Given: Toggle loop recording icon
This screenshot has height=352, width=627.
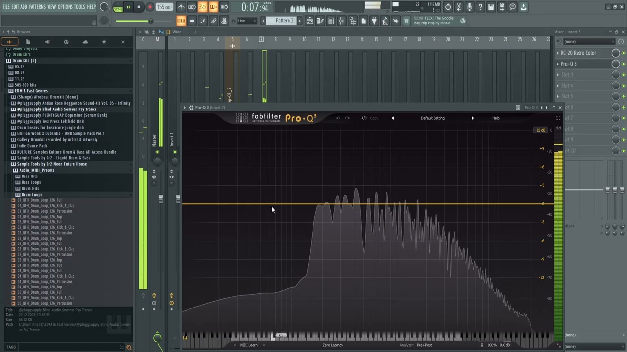Looking at the screenshot, I should click(224, 7).
